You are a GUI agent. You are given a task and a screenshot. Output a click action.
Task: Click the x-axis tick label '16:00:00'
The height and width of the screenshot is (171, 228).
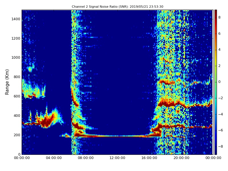[x=149, y=158]
